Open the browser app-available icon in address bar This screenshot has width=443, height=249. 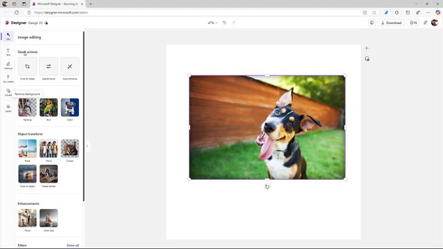pyautogui.click(x=365, y=12)
